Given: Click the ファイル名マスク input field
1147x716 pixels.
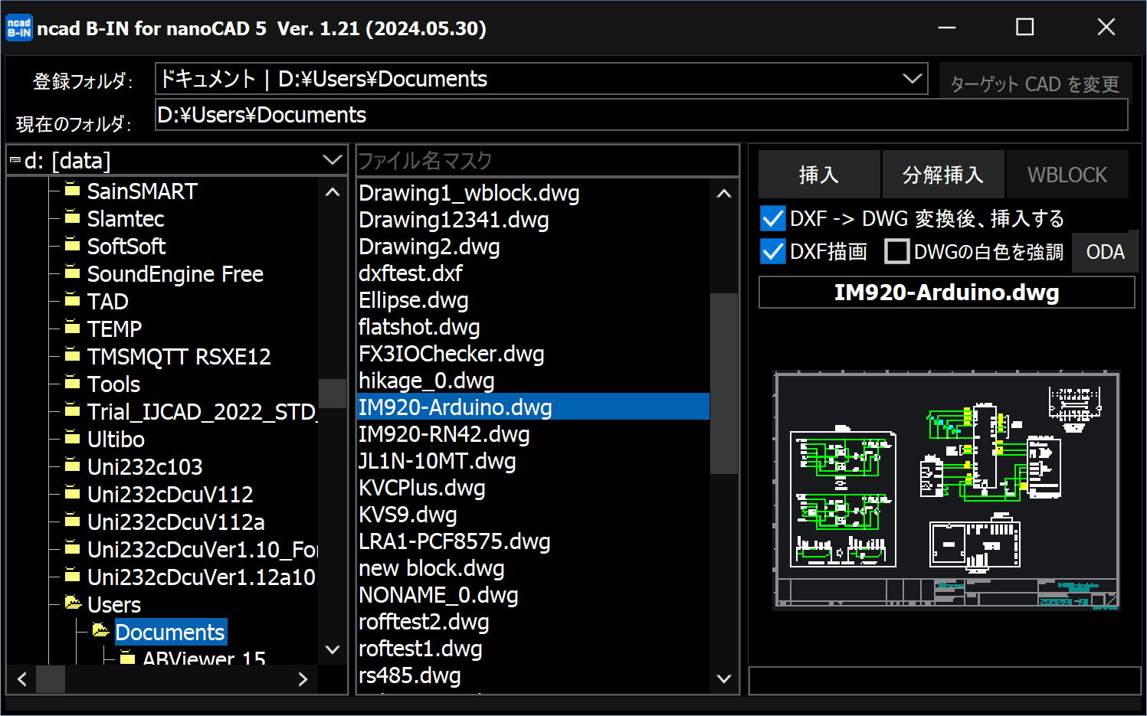Looking at the screenshot, I should point(548,161).
